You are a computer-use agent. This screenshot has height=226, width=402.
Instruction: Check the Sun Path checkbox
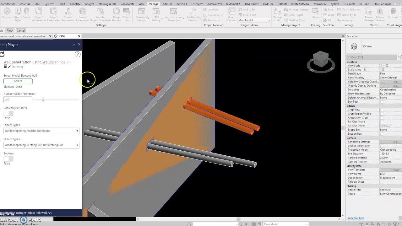point(382,102)
